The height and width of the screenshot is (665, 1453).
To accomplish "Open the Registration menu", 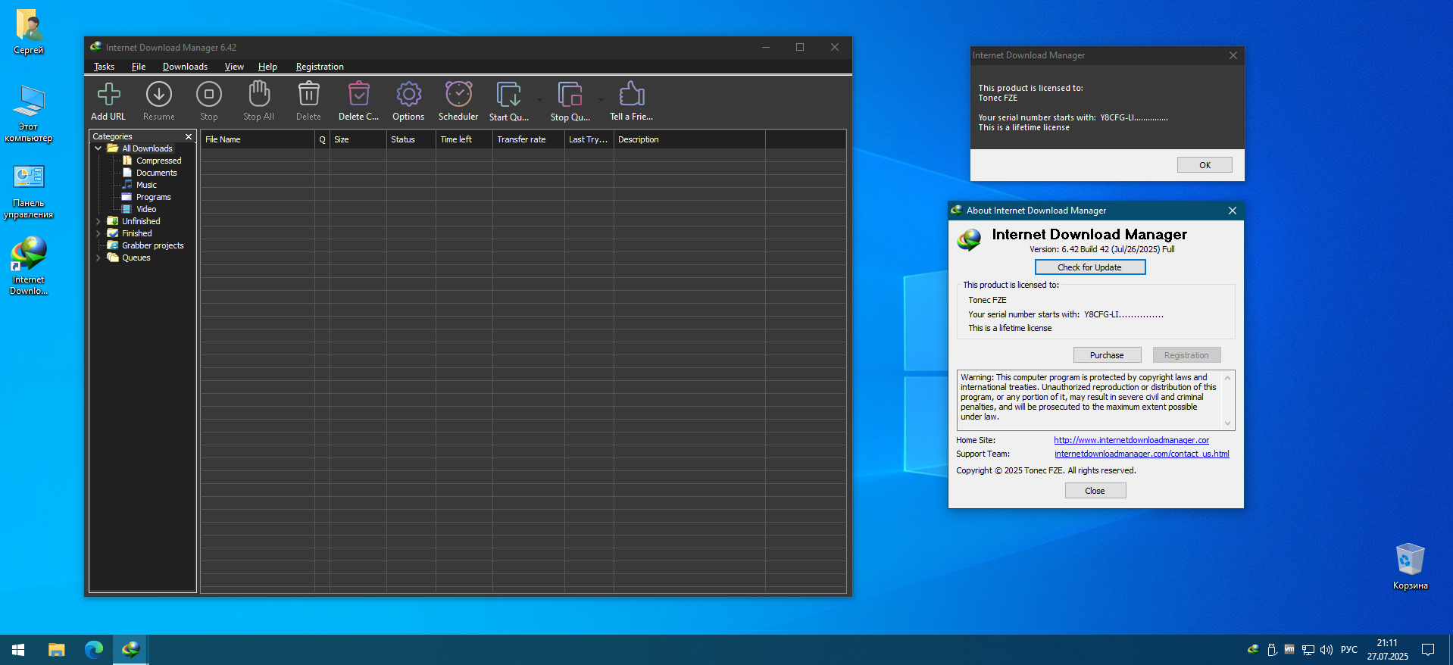I will (x=320, y=67).
